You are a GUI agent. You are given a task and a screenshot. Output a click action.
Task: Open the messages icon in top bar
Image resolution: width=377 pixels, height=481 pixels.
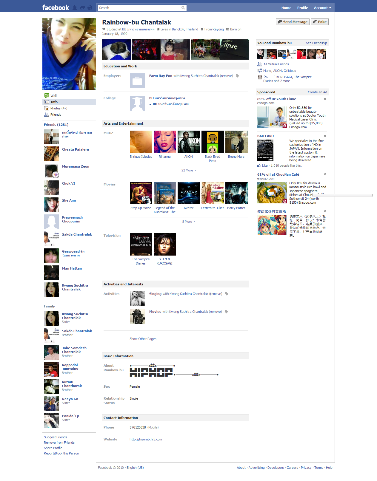[x=82, y=8]
